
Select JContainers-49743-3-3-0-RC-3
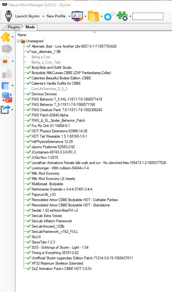(x=54, y=152)
